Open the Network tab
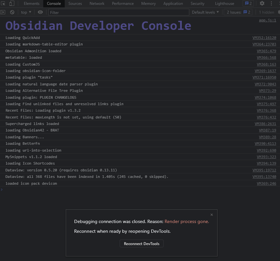This screenshot has height=261, width=280. [x=97, y=3]
